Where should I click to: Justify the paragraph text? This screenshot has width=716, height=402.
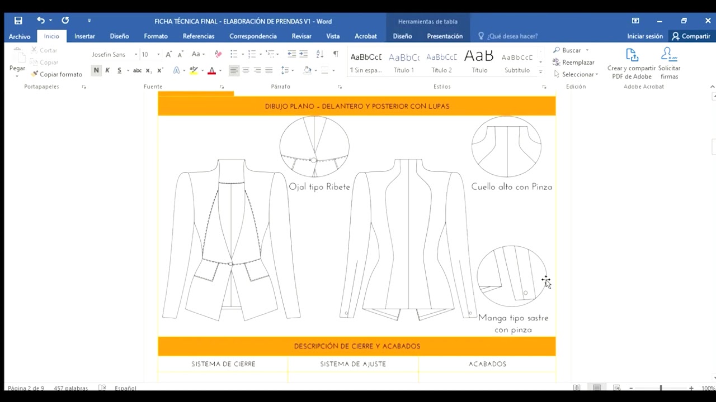(x=269, y=70)
